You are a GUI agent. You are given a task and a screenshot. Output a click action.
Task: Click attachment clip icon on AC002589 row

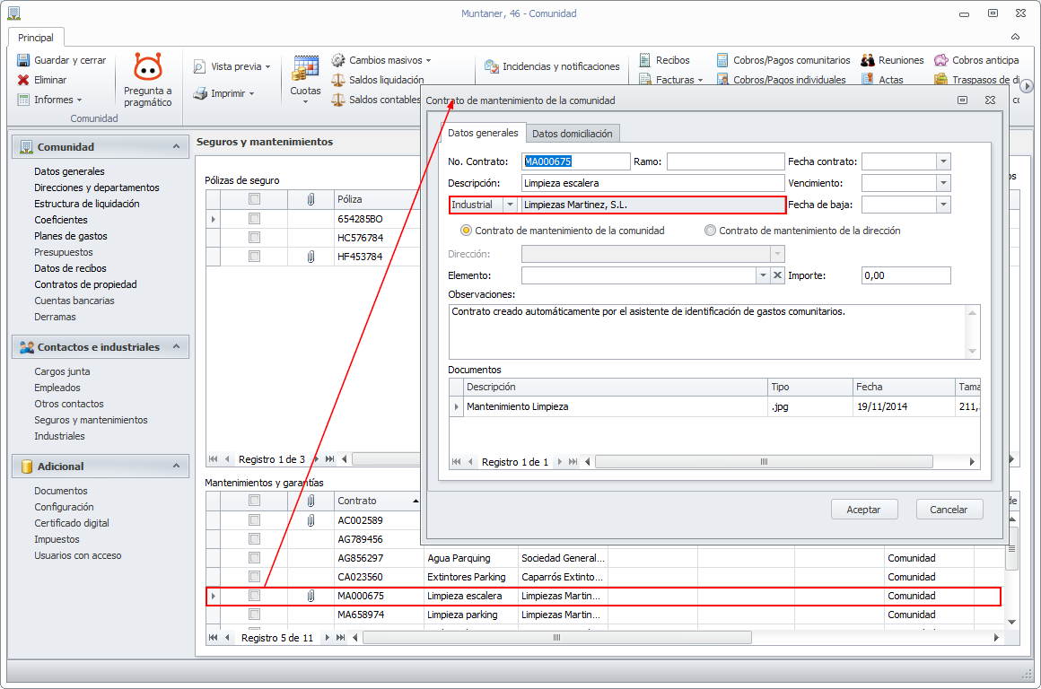[311, 520]
